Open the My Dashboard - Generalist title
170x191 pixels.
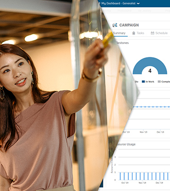click(x=119, y=3)
